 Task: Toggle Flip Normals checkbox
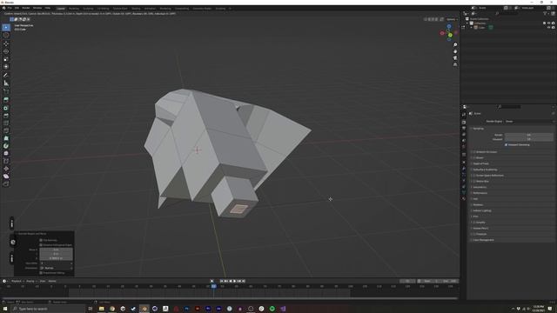coord(41,240)
